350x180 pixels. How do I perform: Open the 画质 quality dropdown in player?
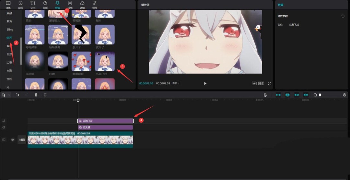[176, 83]
